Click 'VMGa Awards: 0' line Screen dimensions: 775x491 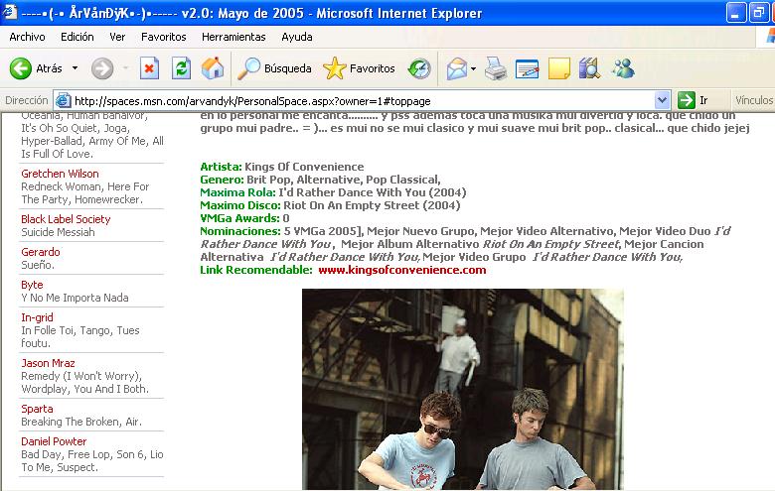click(244, 218)
